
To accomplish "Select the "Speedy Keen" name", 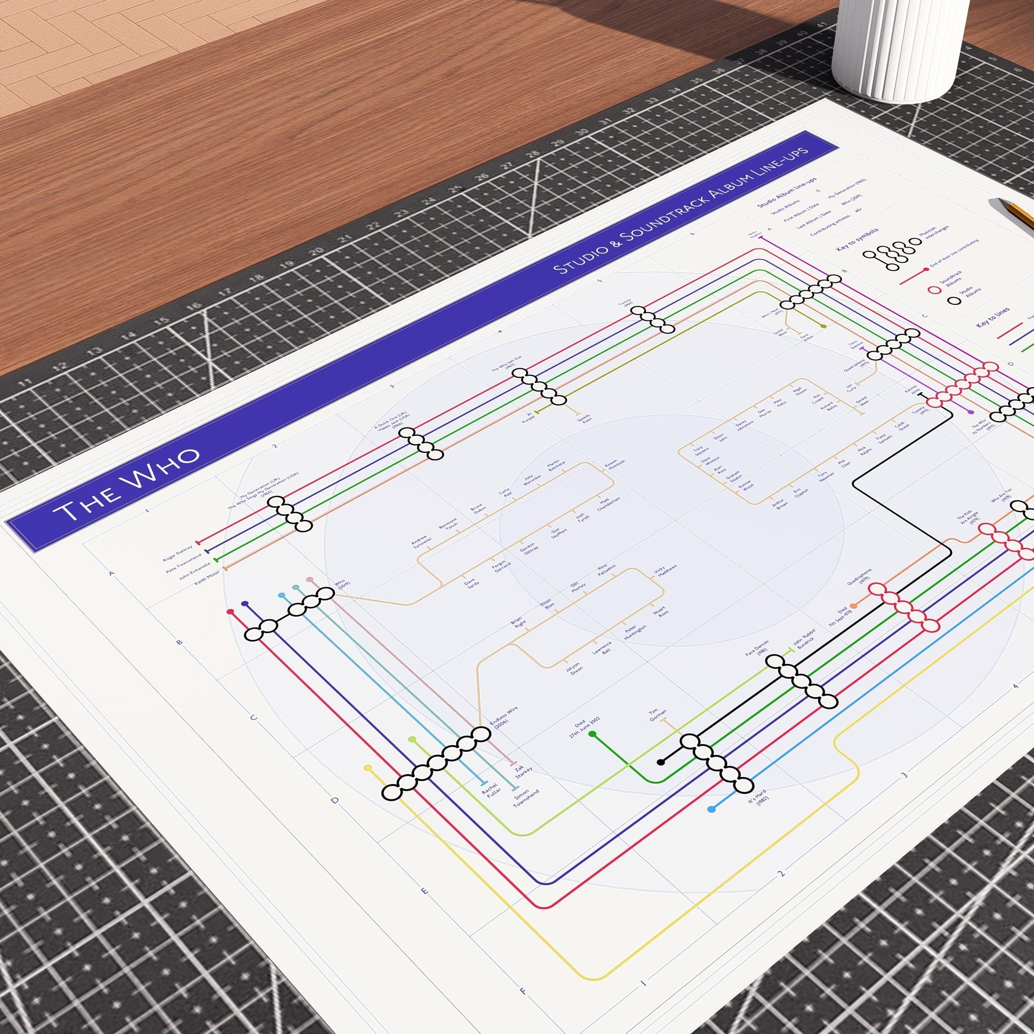I will pos(584,419).
